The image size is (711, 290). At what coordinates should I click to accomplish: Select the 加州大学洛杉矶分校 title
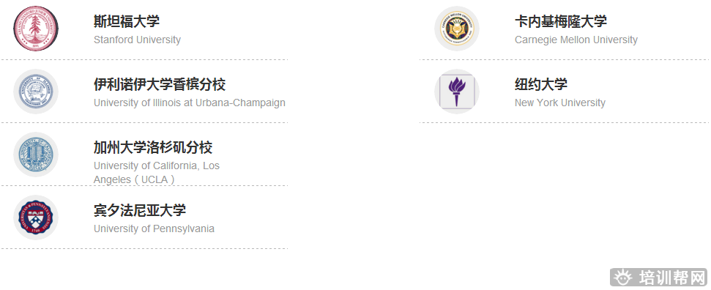tap(153, 147)
